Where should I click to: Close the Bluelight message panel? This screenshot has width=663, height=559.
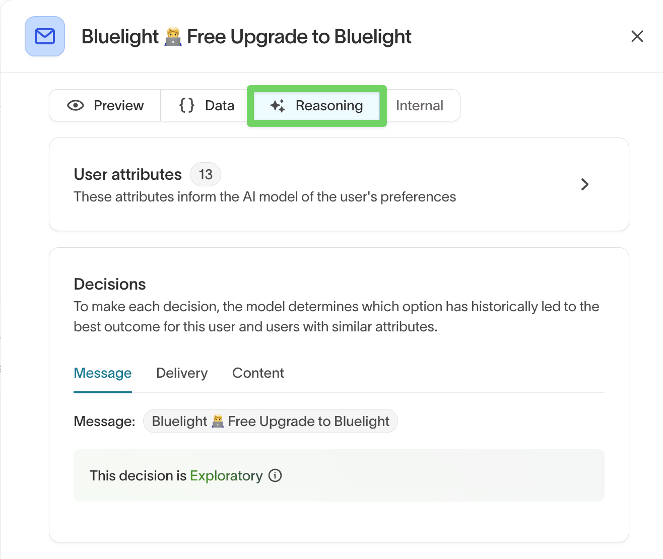click(x=637, y=36)
